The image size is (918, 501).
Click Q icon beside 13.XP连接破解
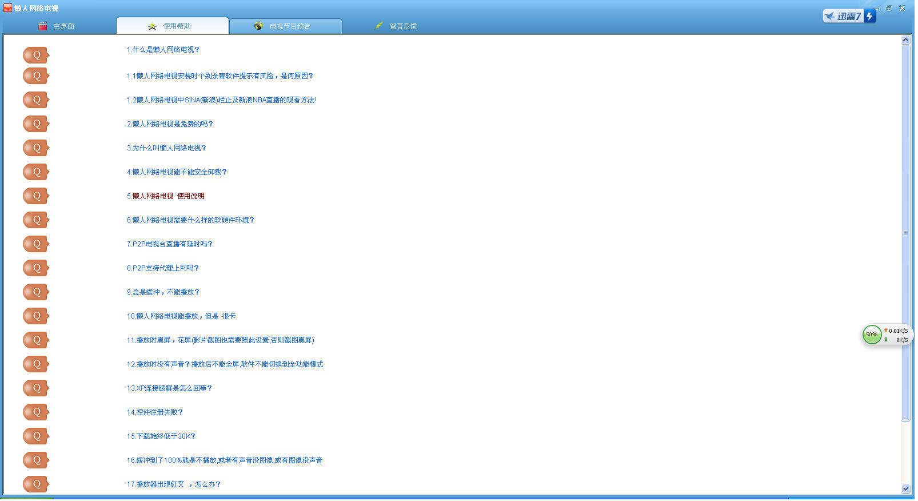click(x=36, y=388)
